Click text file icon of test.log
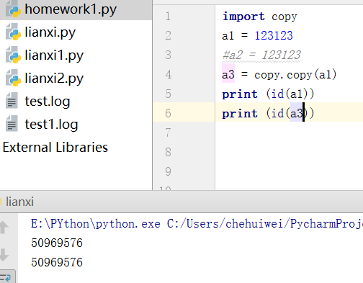 (x=12, y=101)
